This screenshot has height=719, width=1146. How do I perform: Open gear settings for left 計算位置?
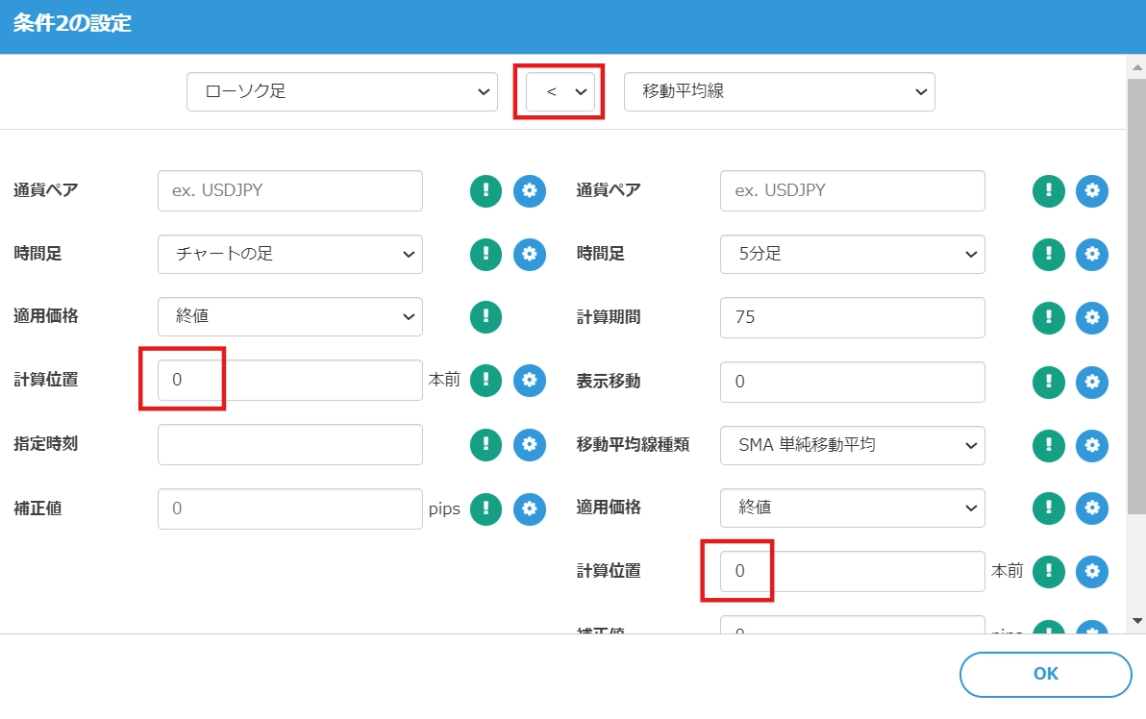click(x=529, y=380)
